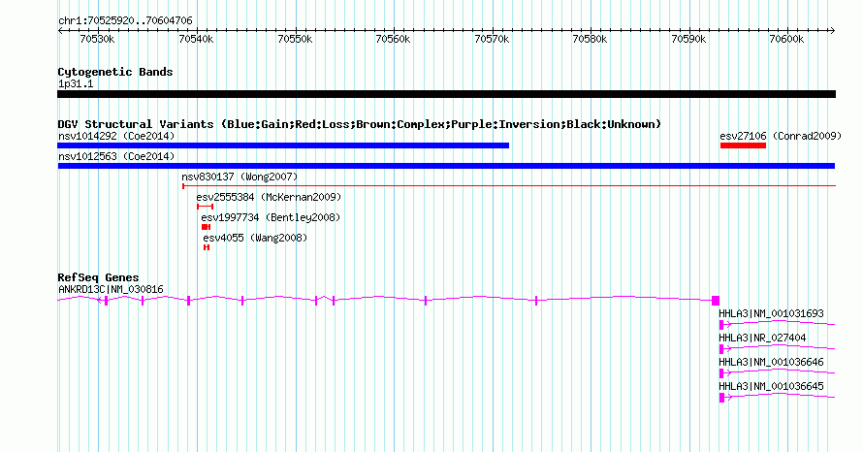
Task: Click the chr1:70525920..70604706 coordinates label
Action: click(125, 21)
